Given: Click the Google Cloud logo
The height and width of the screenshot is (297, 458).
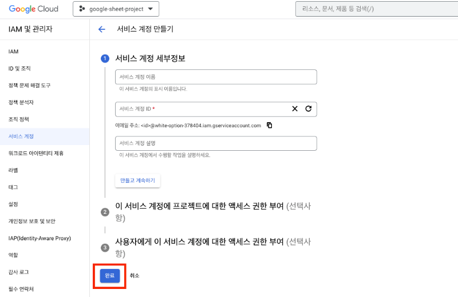Looking at the screenshot, I should pyautogui.click(x=34, y=9).
